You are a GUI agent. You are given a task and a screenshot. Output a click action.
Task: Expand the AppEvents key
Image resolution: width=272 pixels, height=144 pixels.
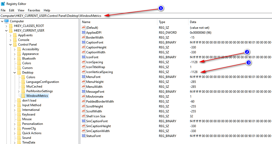click(11, 35)
